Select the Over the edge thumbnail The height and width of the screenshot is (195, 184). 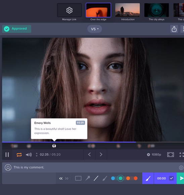click(98, 10)
